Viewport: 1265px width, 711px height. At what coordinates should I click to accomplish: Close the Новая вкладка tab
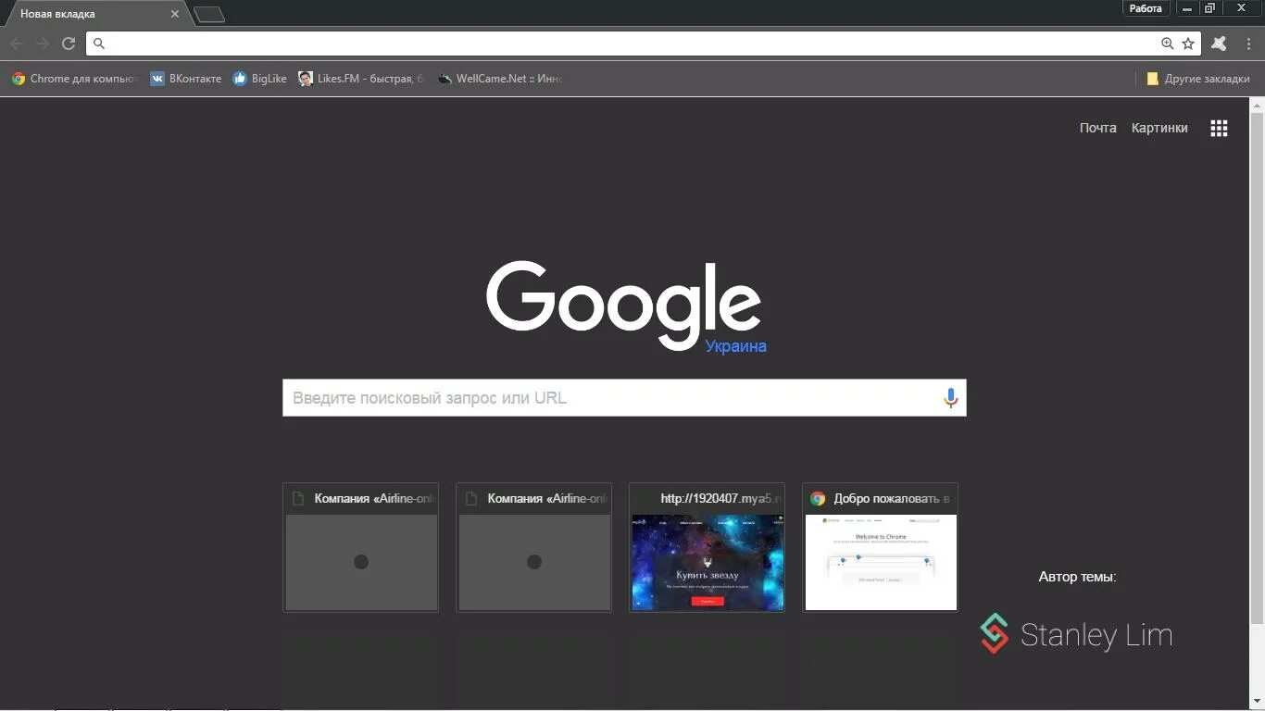(x=174, y=14)
